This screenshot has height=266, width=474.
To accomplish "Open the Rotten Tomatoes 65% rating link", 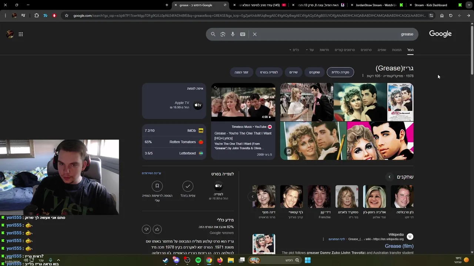I will click(174, 142).
